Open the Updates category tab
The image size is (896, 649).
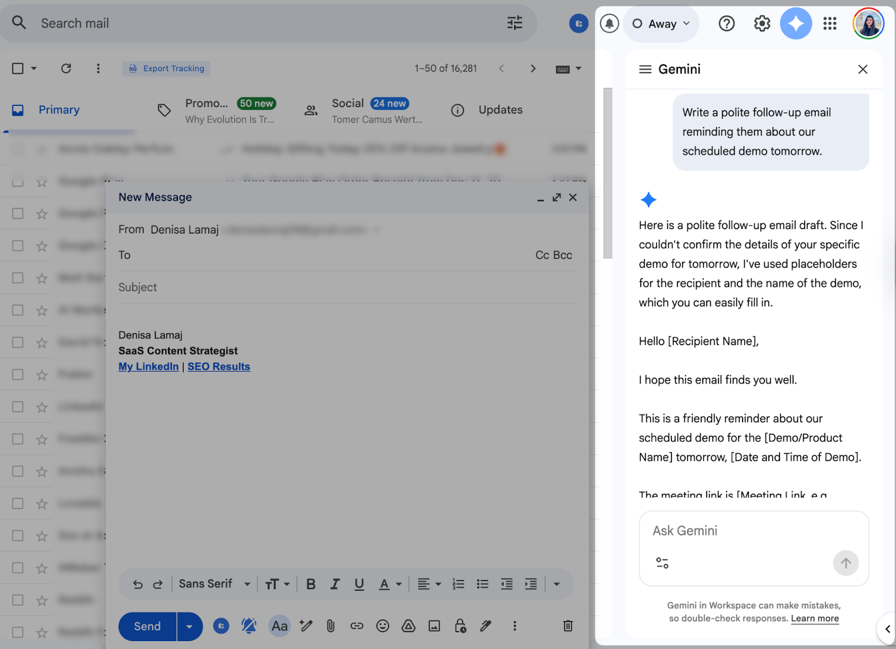500,110
